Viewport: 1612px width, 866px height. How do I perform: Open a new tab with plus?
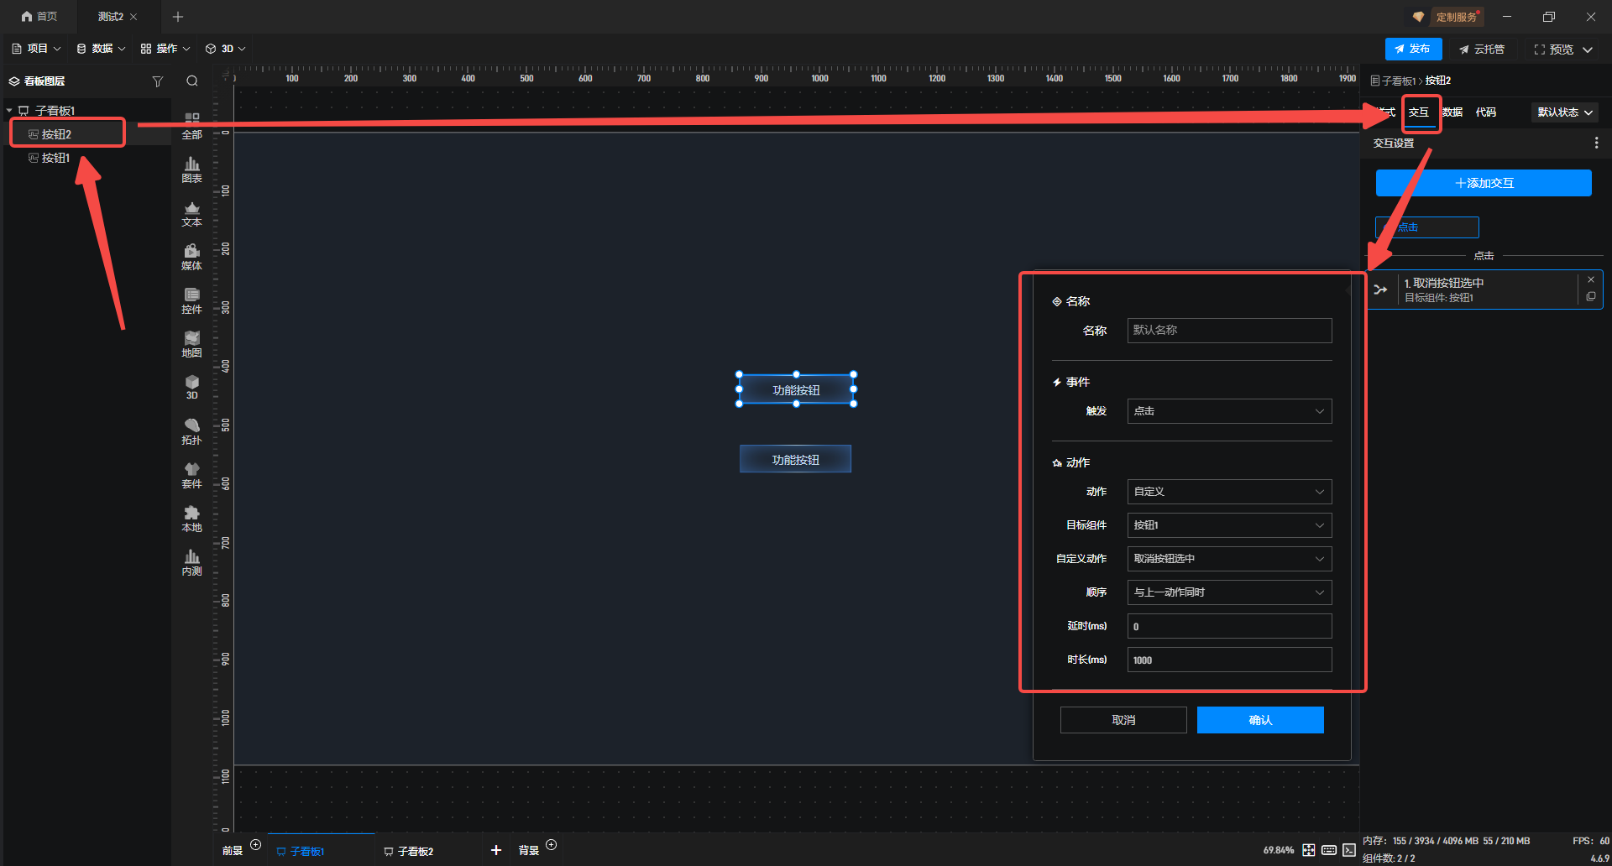click(178, 17)
